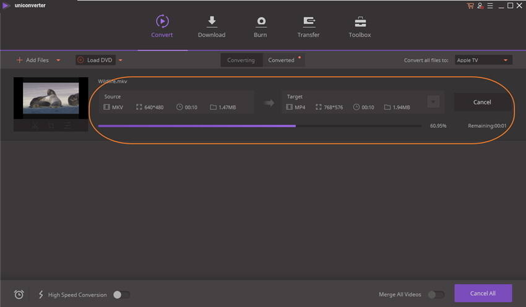Click the trim scissors icon under thumbnail
The height and width of the screenshot is (307, 526).
(35, 125)
